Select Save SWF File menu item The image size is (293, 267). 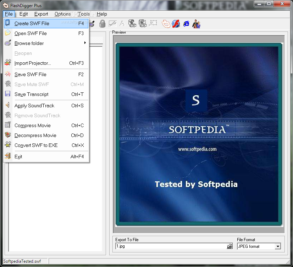click(46, 74)
